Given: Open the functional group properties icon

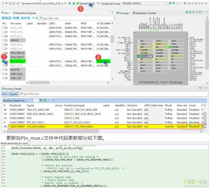Looking at the screenshot, I should [174, 3].
